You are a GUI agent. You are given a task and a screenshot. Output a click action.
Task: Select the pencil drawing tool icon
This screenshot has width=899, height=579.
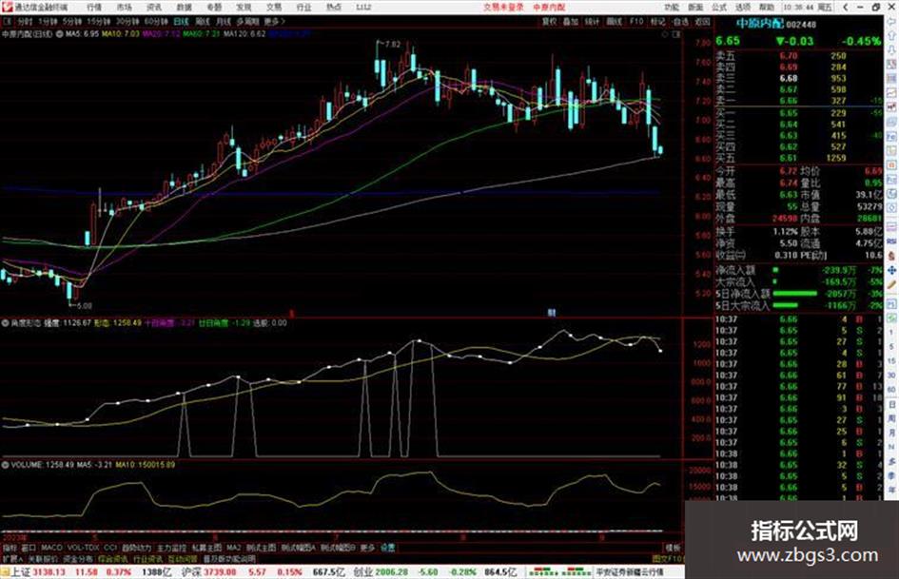click(x=892, y=285)
